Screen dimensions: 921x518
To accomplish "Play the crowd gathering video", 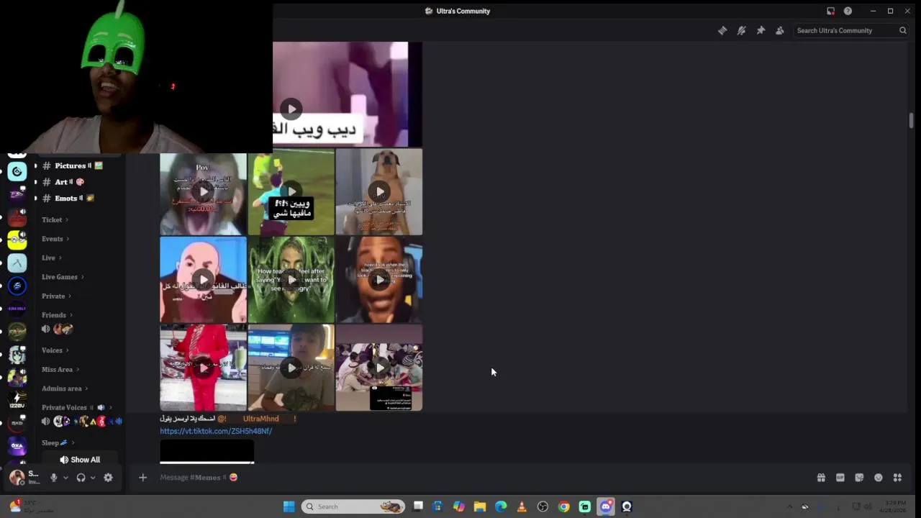I will 379,368.
